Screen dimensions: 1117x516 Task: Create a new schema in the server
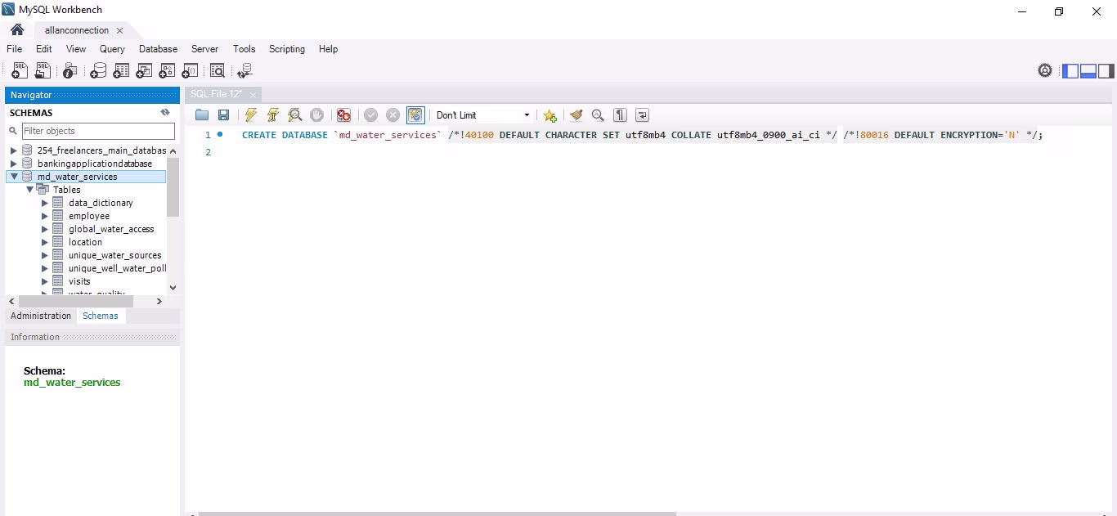(x=98, y=71)
